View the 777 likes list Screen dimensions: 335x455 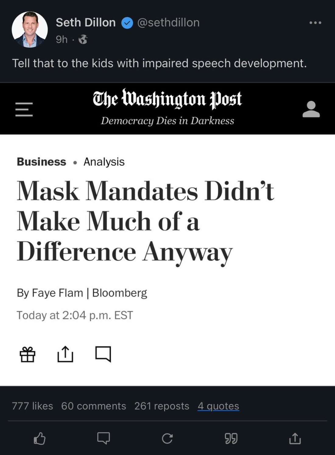(x=32, y=406)
